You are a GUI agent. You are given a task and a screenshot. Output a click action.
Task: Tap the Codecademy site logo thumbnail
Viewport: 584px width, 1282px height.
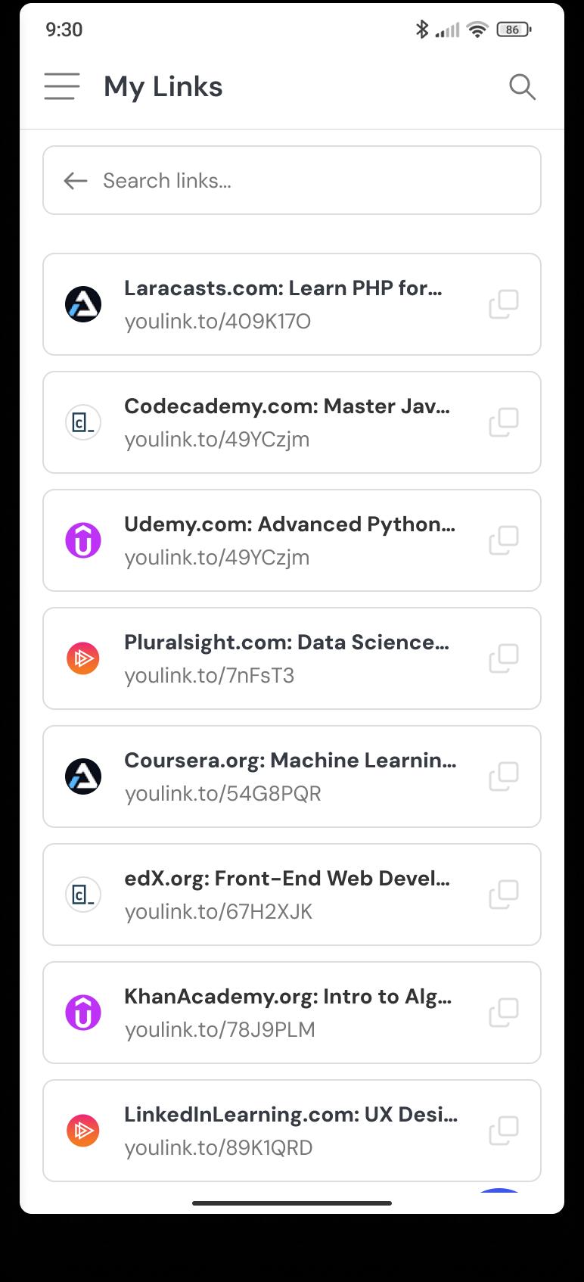click(83, 422)
